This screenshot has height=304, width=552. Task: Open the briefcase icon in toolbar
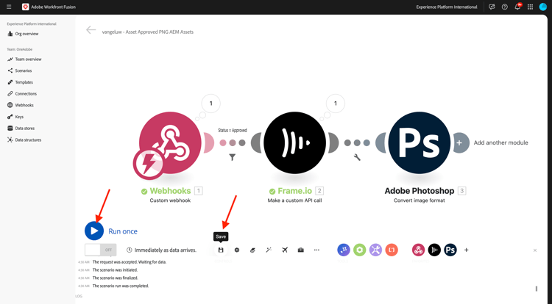point(300,250)
